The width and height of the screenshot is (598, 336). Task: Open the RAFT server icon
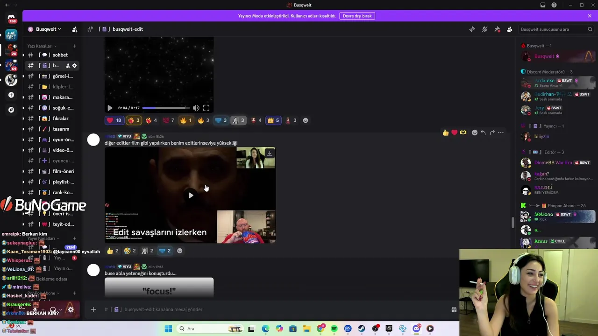pyautogui.click(x=11, y=35)
